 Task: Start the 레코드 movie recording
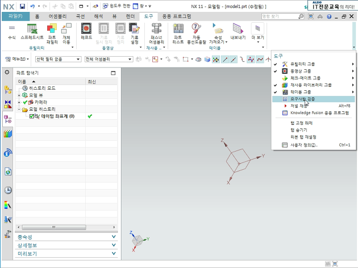tap(86, 32)
